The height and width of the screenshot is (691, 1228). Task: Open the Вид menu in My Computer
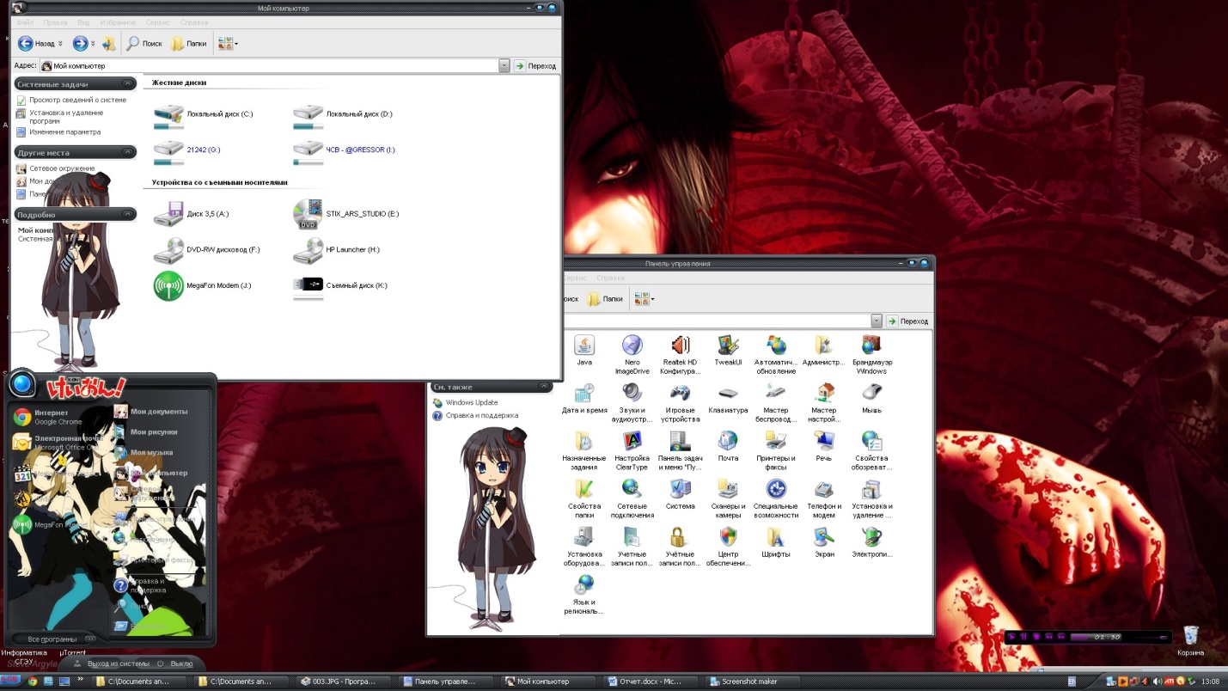[83, 22]
